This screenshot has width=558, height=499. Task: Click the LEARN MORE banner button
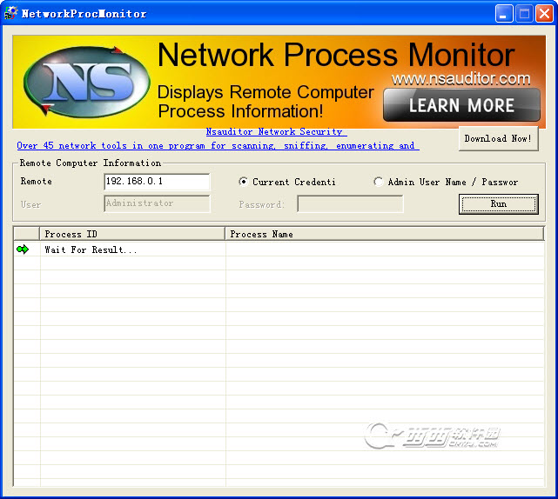461,105
